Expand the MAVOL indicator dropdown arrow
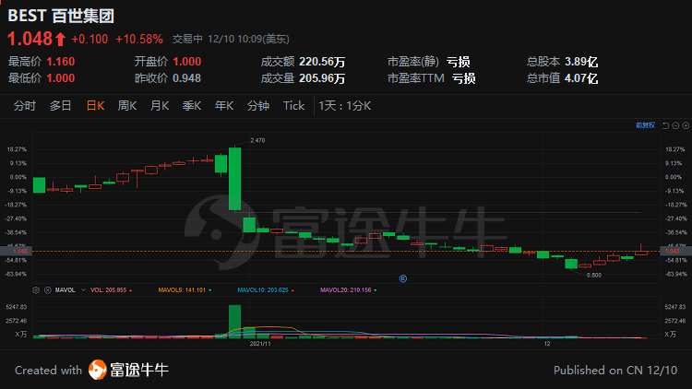 pos(83,290)
